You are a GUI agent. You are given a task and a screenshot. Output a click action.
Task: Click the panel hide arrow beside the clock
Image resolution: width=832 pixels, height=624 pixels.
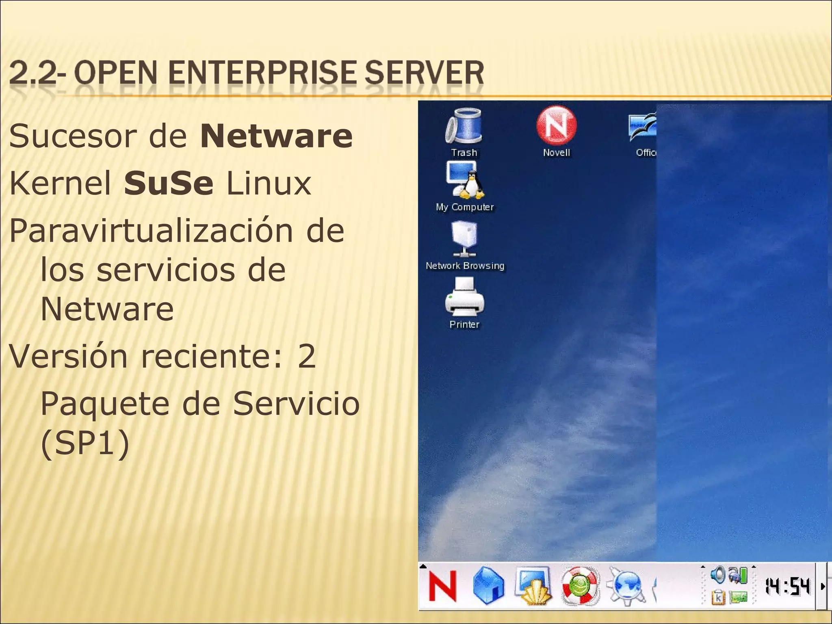tap(823, 586)
